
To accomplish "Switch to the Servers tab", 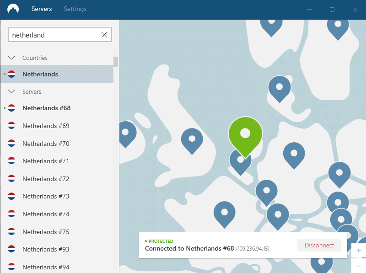I will pyautogui.click(x=42, y=9).
